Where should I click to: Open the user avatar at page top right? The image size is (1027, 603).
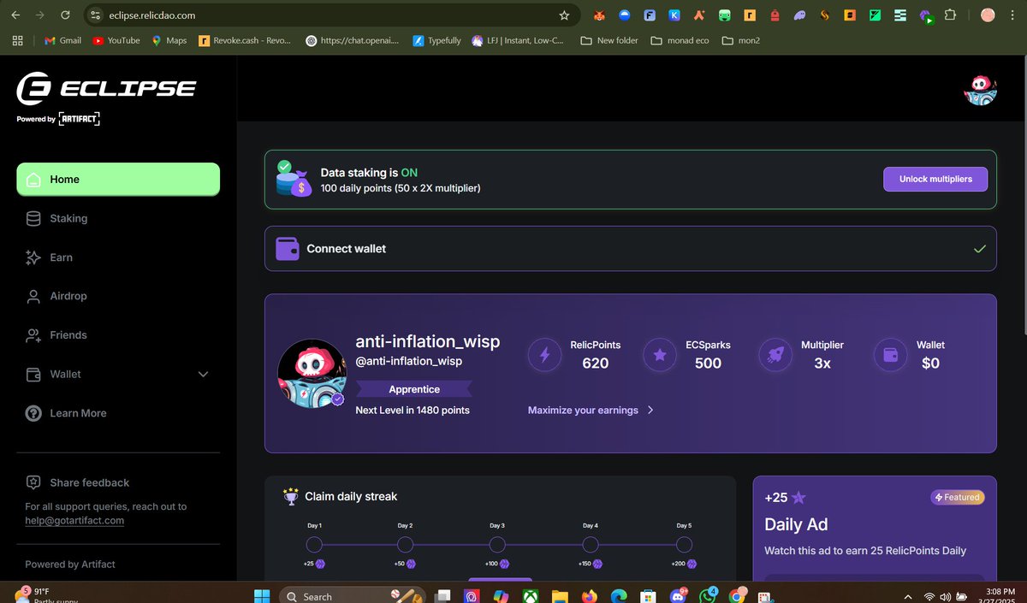pyautogui.click(x=980, y=89)
